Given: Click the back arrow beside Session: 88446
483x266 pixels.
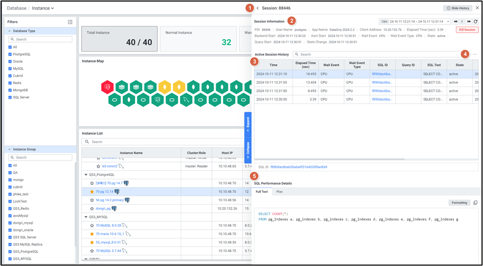Looking at the screenshot, I should tap(258, 8).
